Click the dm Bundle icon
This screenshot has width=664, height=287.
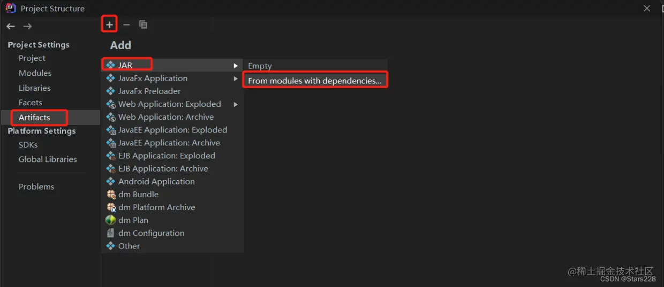[x=111, y=195]
